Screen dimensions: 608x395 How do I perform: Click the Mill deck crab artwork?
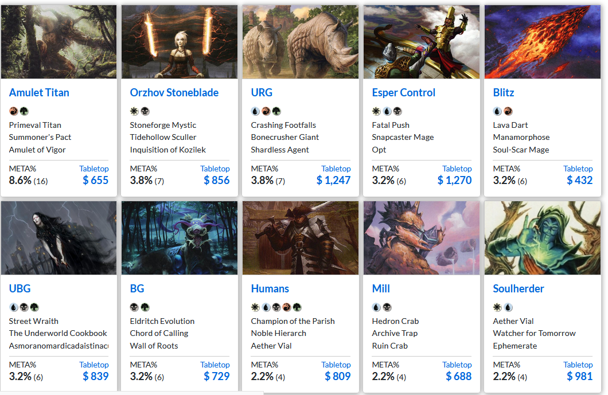[x=422, y=238]
